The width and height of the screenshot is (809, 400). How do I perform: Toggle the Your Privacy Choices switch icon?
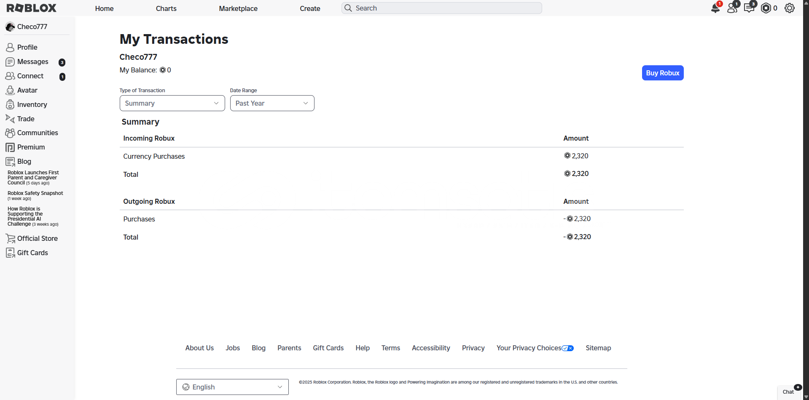click(567, 348)
